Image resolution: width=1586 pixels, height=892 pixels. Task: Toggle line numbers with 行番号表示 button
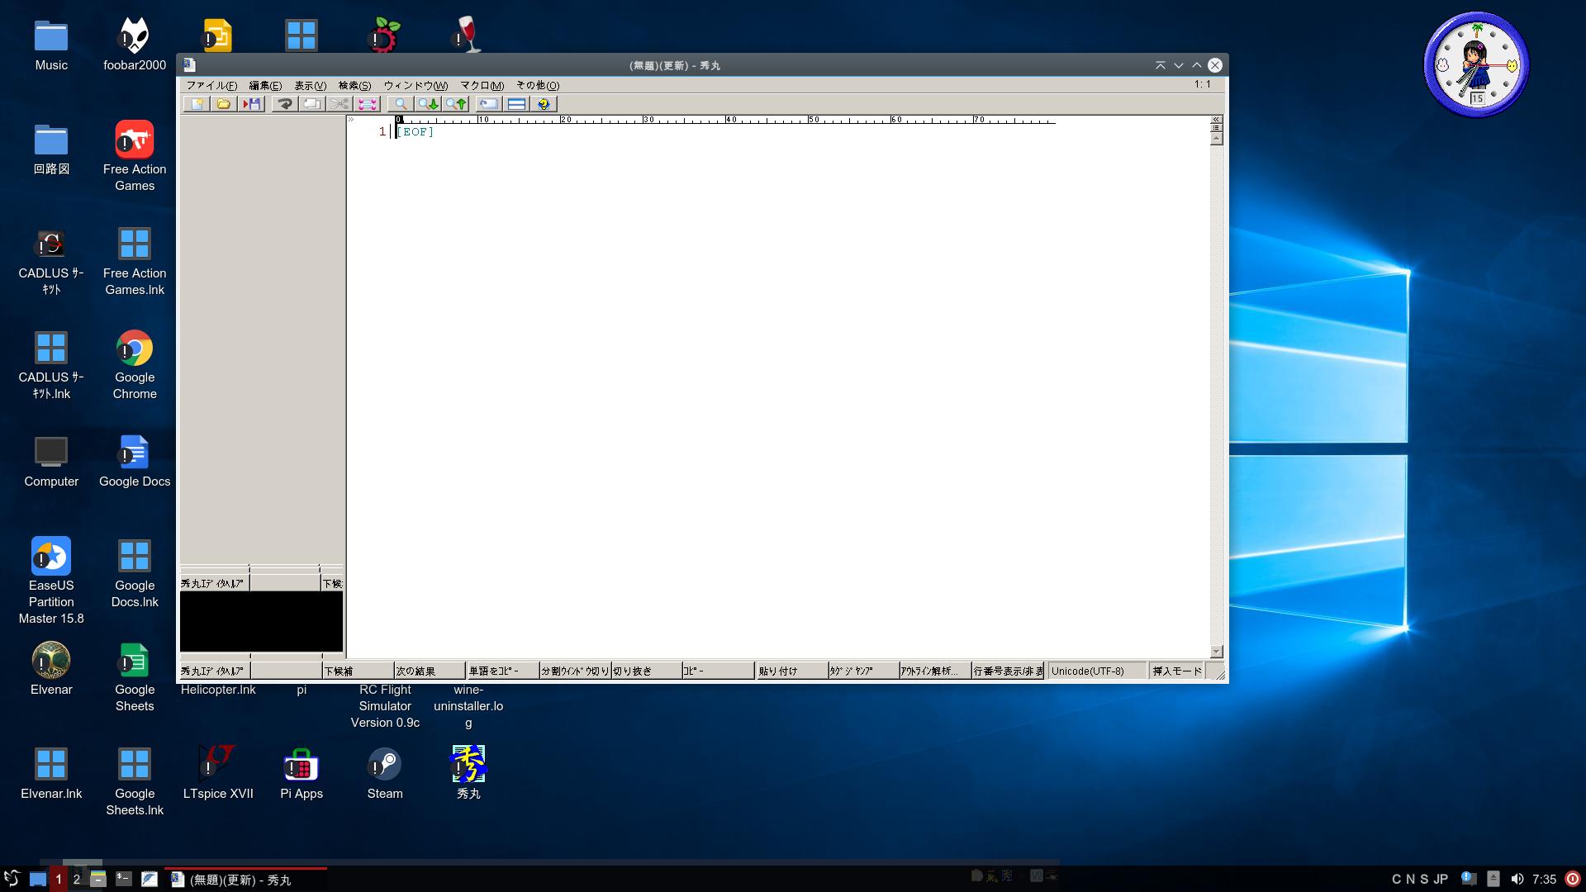(x=1008, y=671)
